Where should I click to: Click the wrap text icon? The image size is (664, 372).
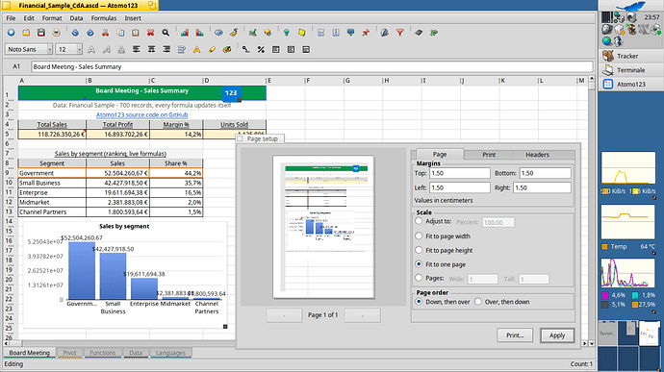coord(182,50)
